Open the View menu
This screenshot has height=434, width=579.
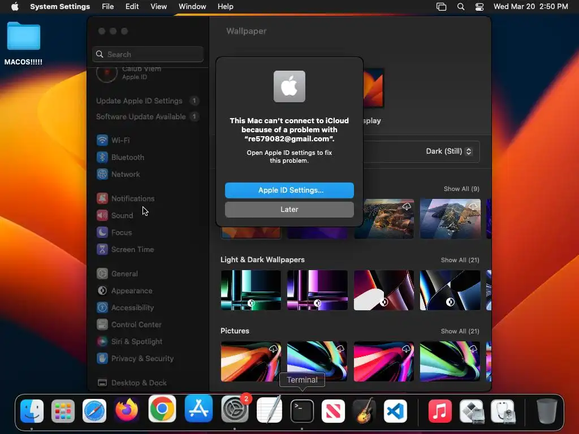click(x=158, y=7)
